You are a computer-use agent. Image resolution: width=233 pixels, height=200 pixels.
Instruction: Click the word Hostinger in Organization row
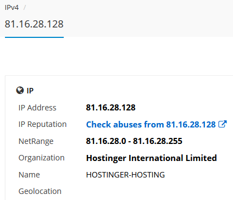pyautogui.click(x=106, y=158)
